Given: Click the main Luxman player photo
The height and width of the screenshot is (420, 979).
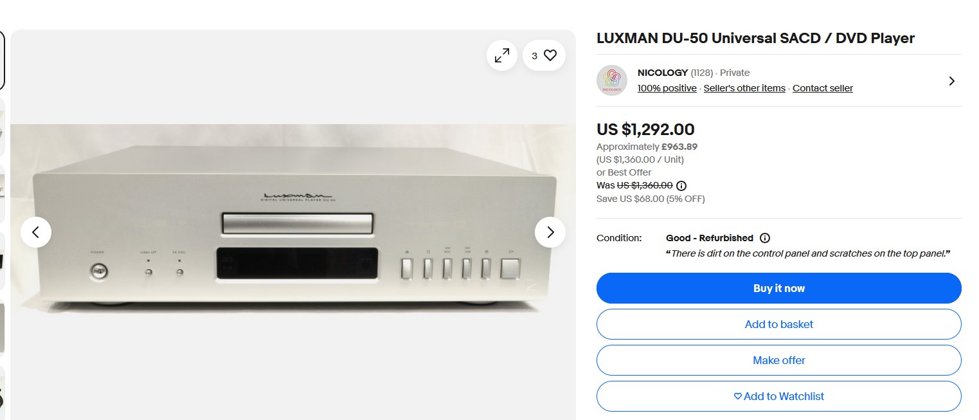Looking at the screenshot, I should (x=292, y=219).
